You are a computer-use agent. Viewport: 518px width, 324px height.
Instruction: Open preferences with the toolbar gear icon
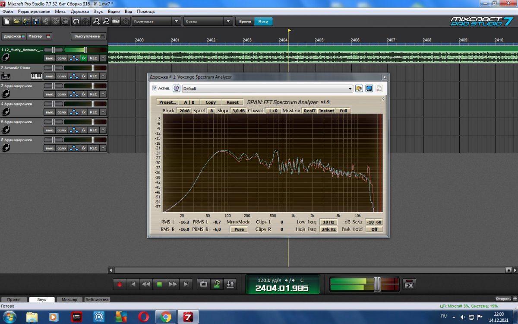(126, 21)
